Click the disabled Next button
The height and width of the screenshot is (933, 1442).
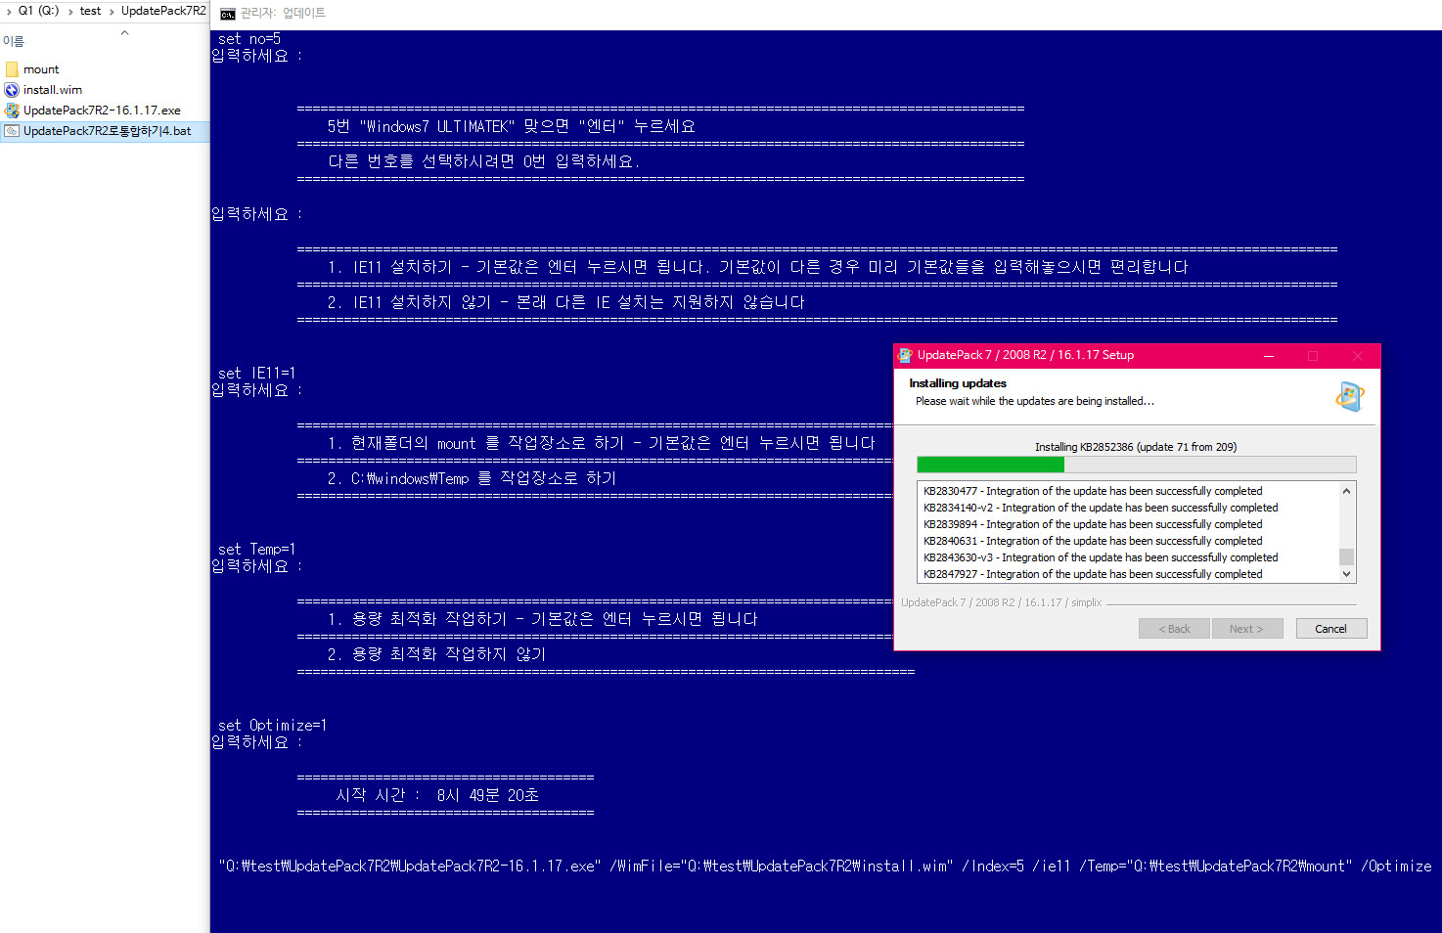click(x=1246, y=629)
